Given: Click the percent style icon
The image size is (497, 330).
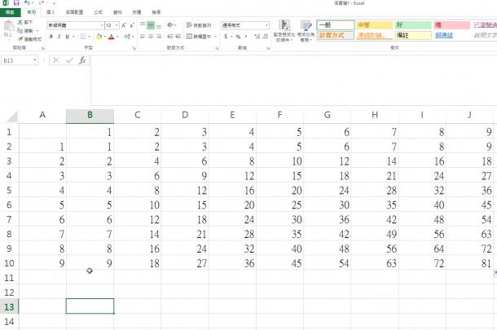Looking at the screenshot, I should click(238, 37).
